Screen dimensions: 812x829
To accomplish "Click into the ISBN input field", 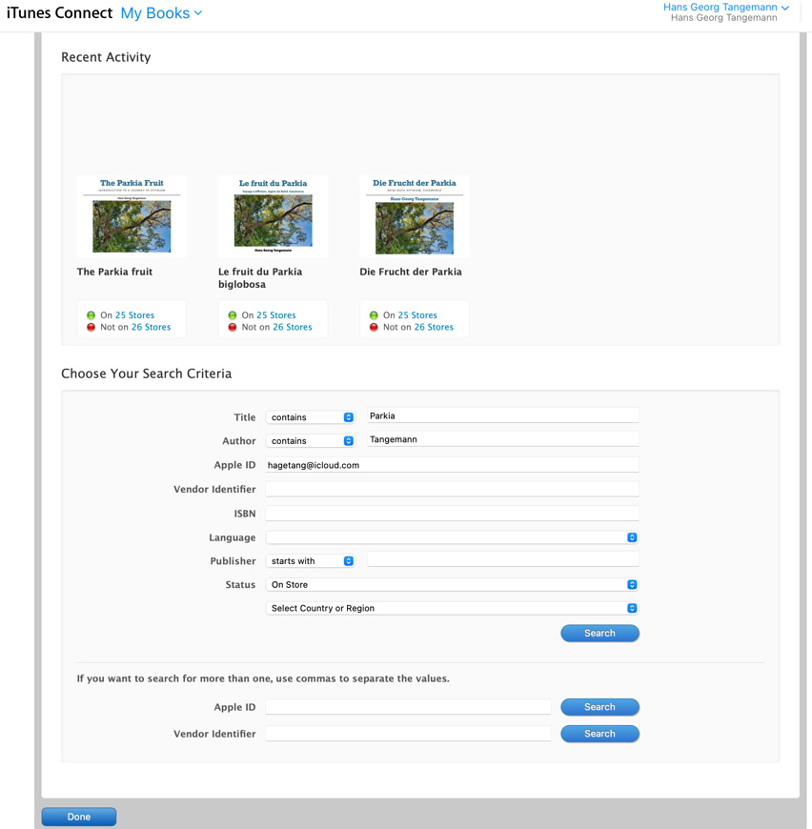I will click(452, 514).
